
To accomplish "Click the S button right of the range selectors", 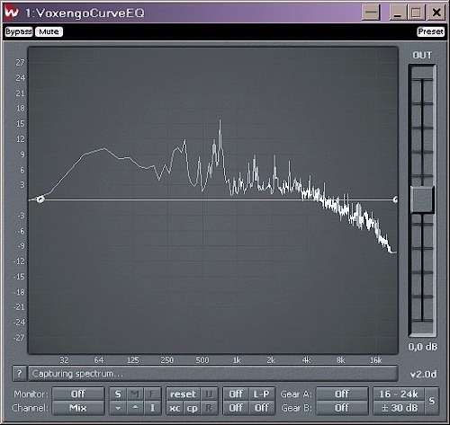I will tap(432, 401).
